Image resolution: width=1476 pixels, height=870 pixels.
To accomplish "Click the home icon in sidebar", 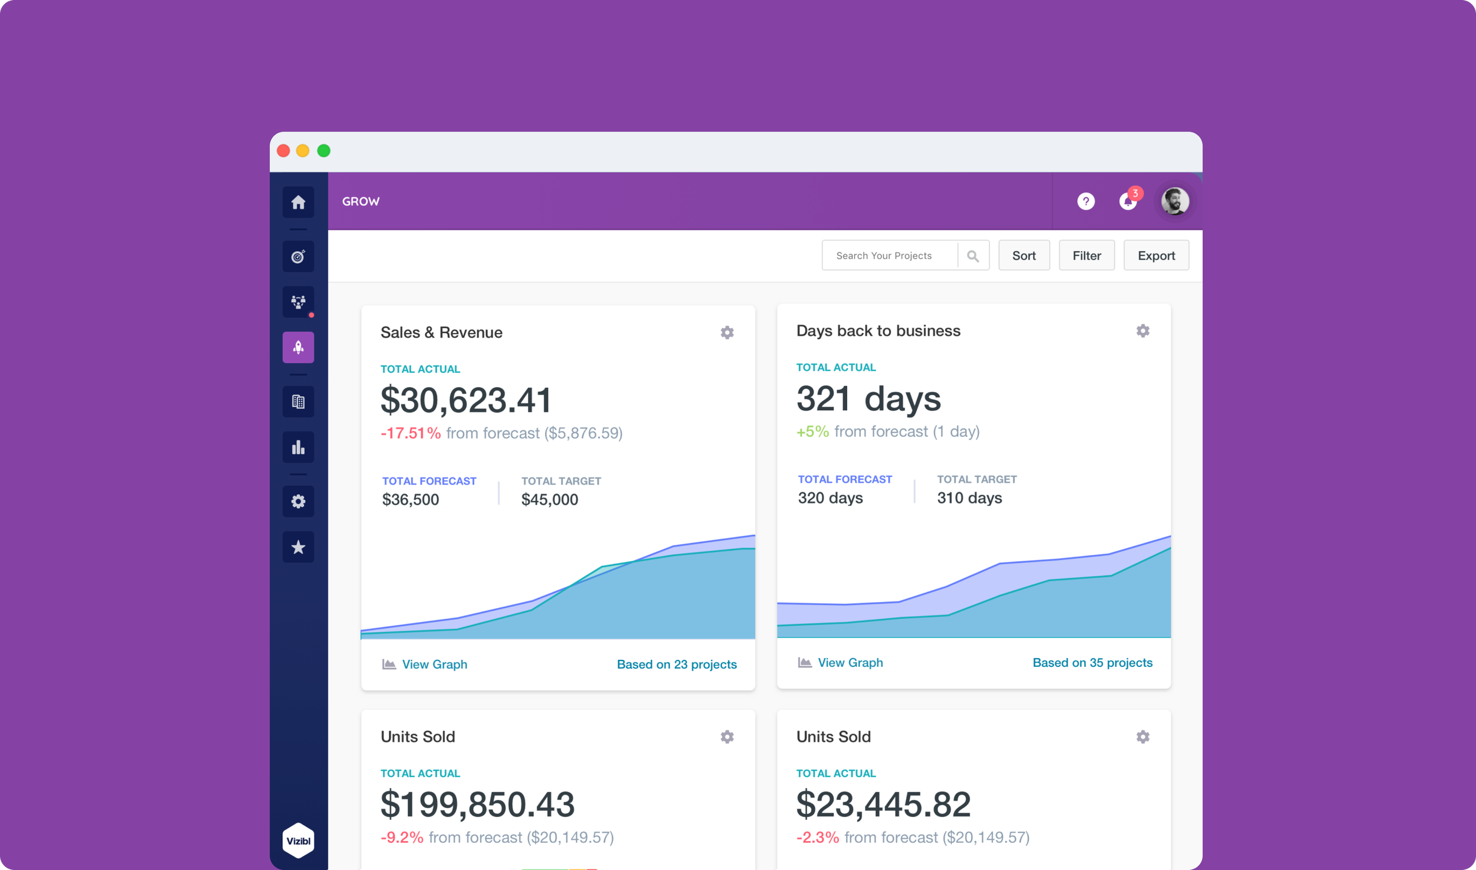I will pyautogui.click(x=298, y=202).
